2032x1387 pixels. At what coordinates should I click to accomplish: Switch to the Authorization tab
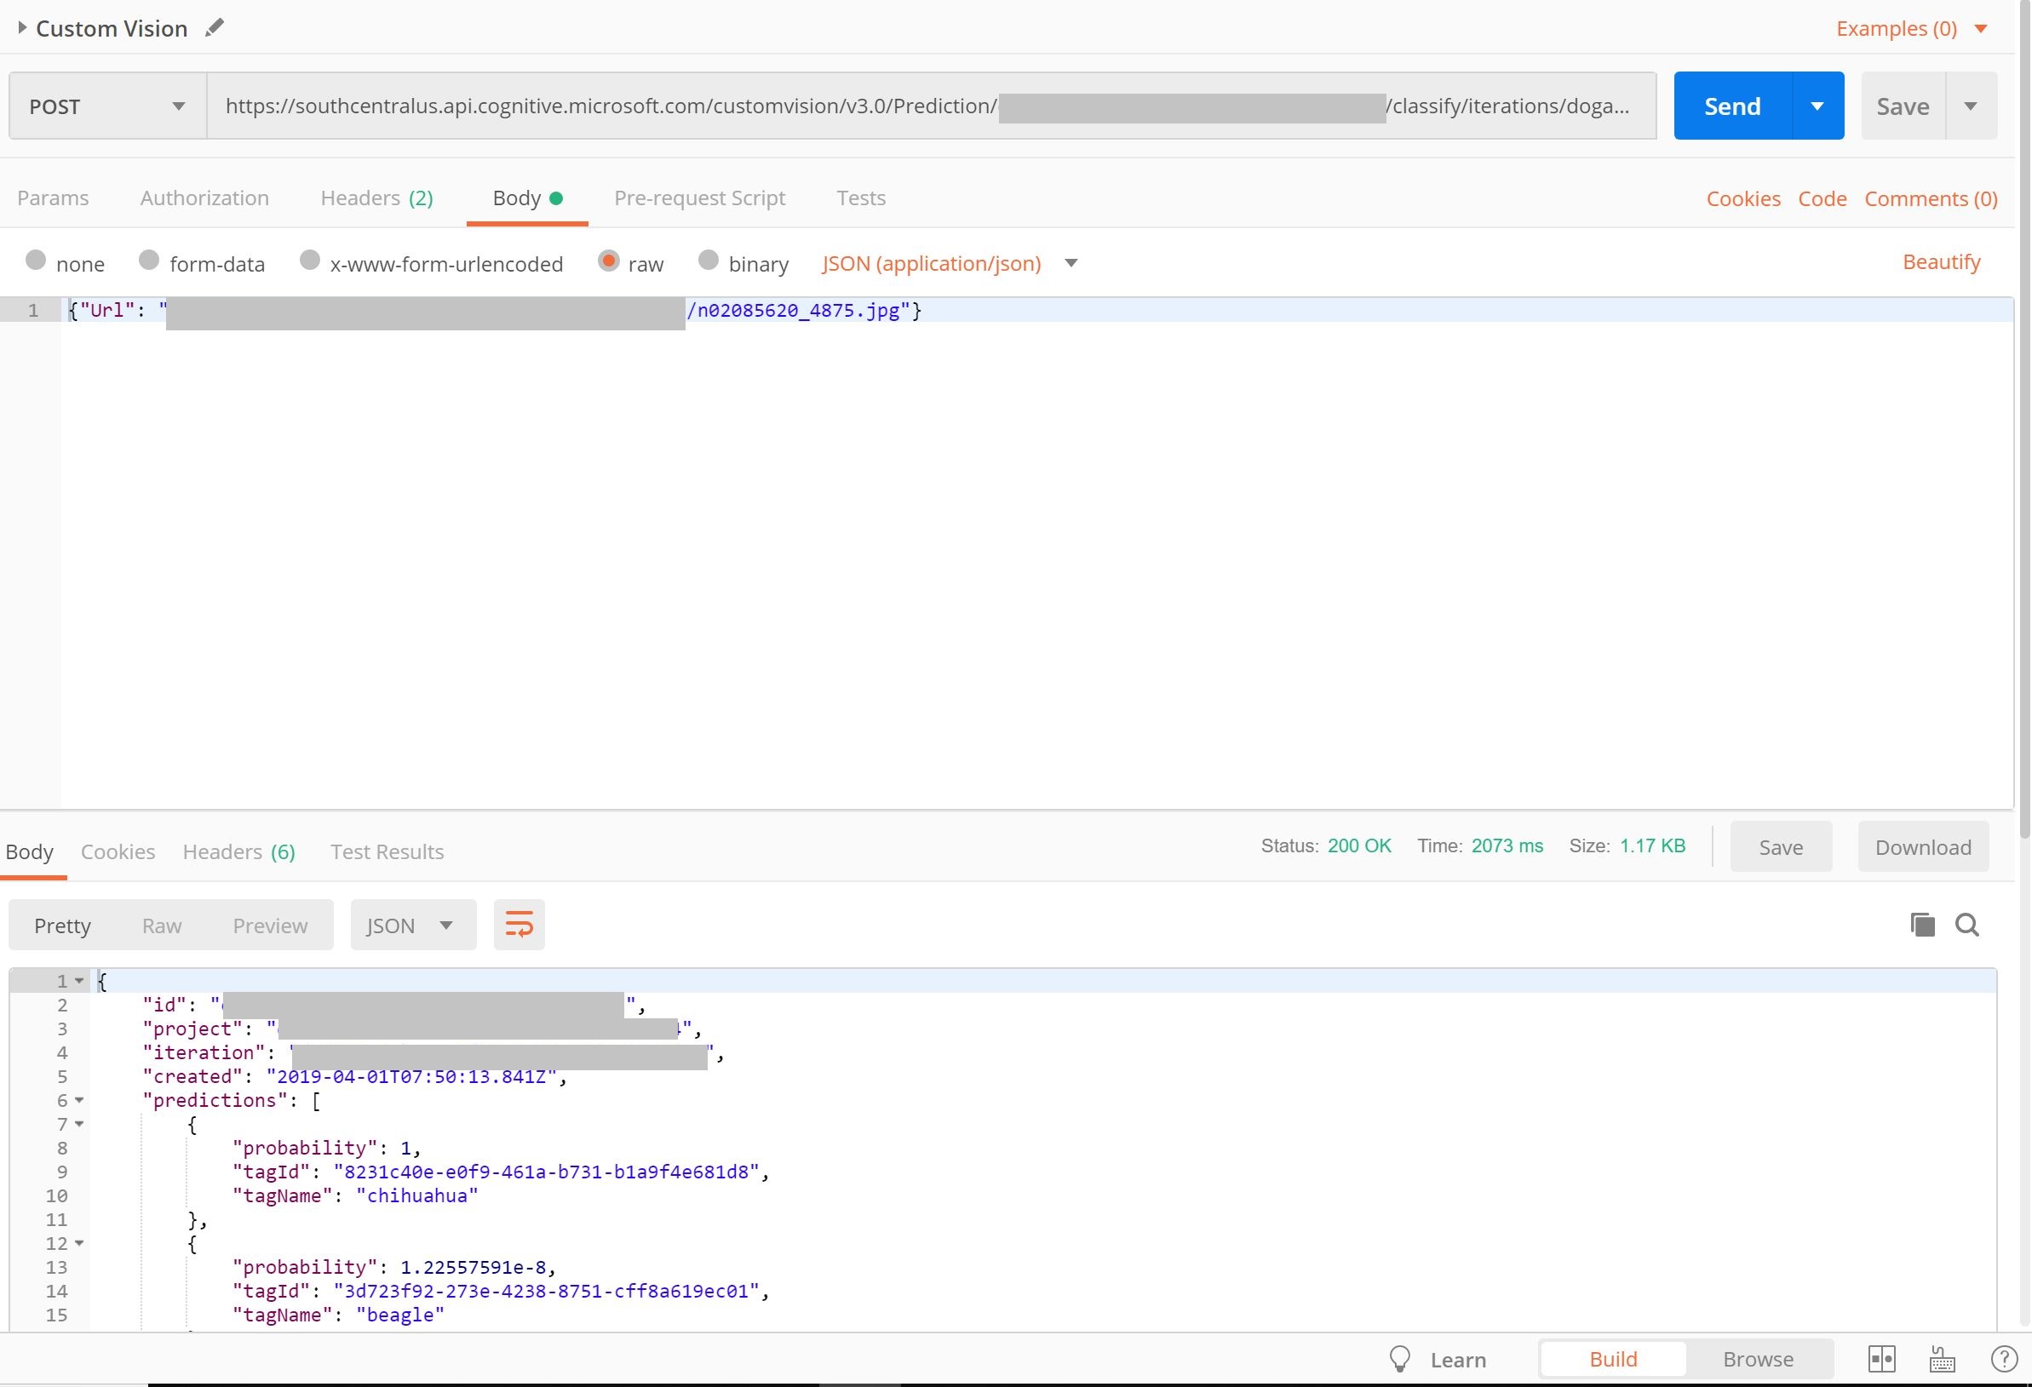tap(203, 198)
